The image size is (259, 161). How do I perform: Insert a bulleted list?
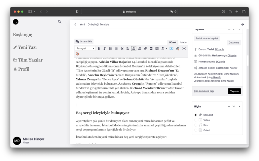[110, 48]
